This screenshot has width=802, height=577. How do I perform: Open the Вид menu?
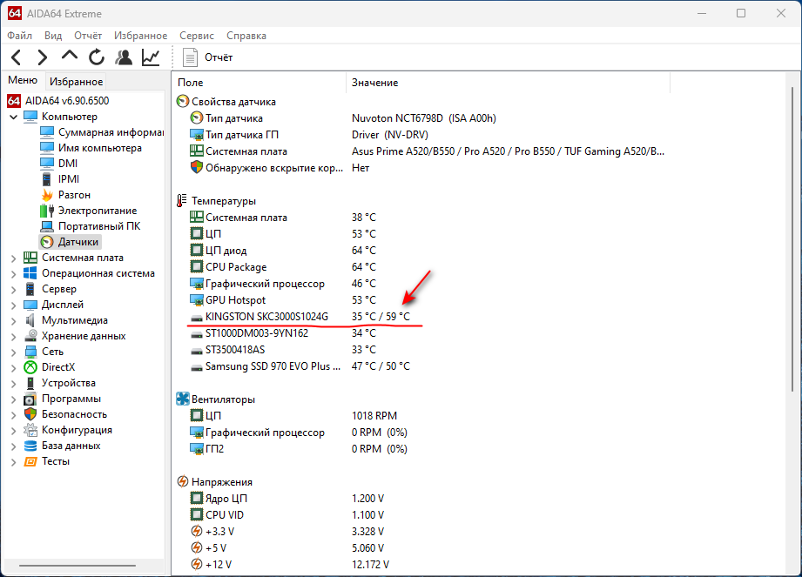point(53,36)
